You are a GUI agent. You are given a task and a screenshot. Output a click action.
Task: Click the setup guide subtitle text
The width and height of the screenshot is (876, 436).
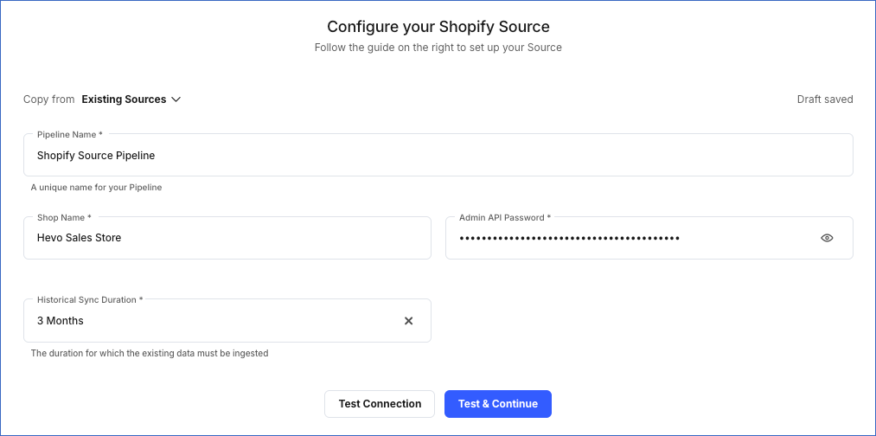tap(438, 48)
